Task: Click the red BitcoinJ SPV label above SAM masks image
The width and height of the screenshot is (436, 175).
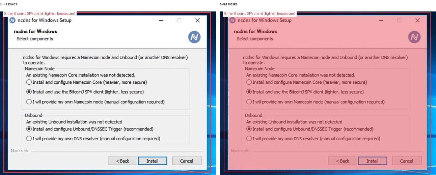Action: point(260,13)
